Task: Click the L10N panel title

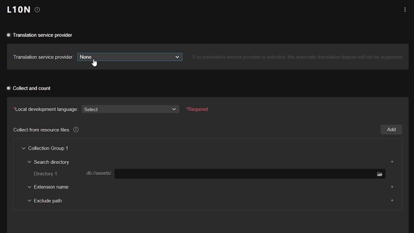Action: point(19,10)
